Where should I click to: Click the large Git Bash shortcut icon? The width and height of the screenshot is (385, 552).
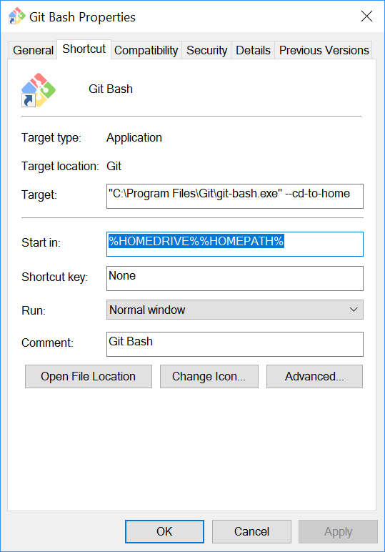pos(39,90)
